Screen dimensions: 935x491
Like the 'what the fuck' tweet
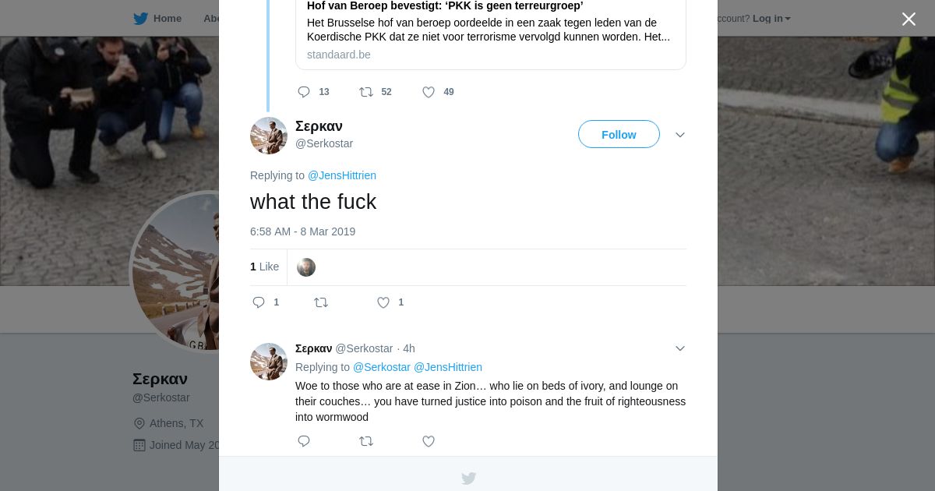383,302
